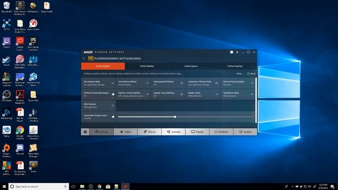The width and height of the screenshot is (338, 190).
Task: Click the Reset button
Action: (251, 74)
